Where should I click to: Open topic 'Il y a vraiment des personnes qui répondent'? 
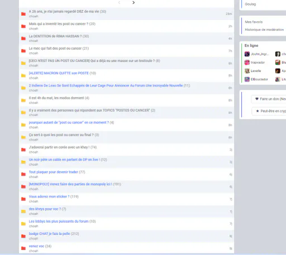click(x=89, y=110)
